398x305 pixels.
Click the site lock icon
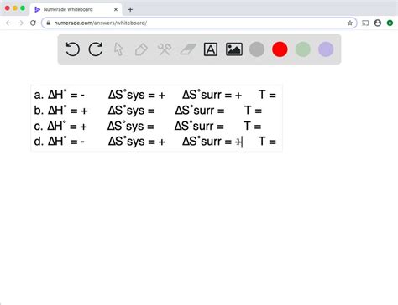coord(48,23)
